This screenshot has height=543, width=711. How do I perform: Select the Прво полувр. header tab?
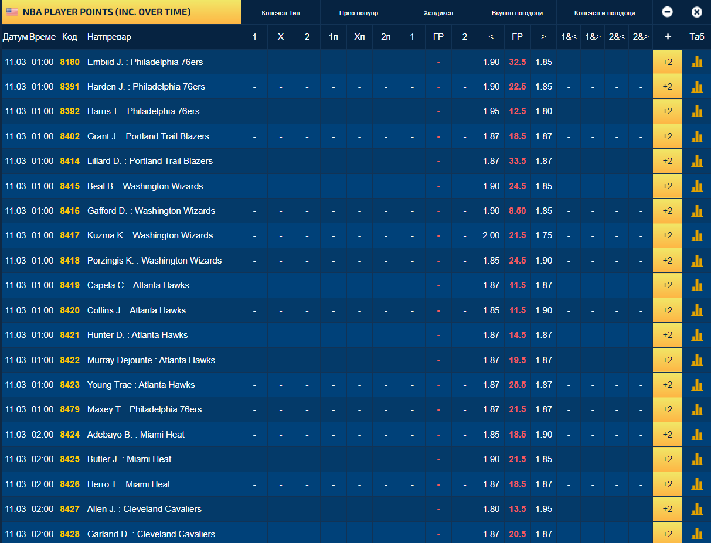(x=359, y=13)
